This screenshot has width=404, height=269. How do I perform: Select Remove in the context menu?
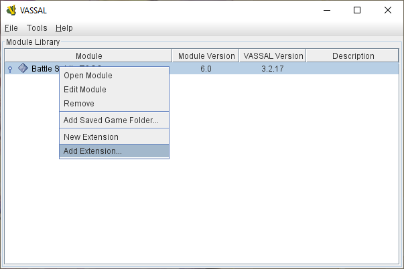pos(114,104)
